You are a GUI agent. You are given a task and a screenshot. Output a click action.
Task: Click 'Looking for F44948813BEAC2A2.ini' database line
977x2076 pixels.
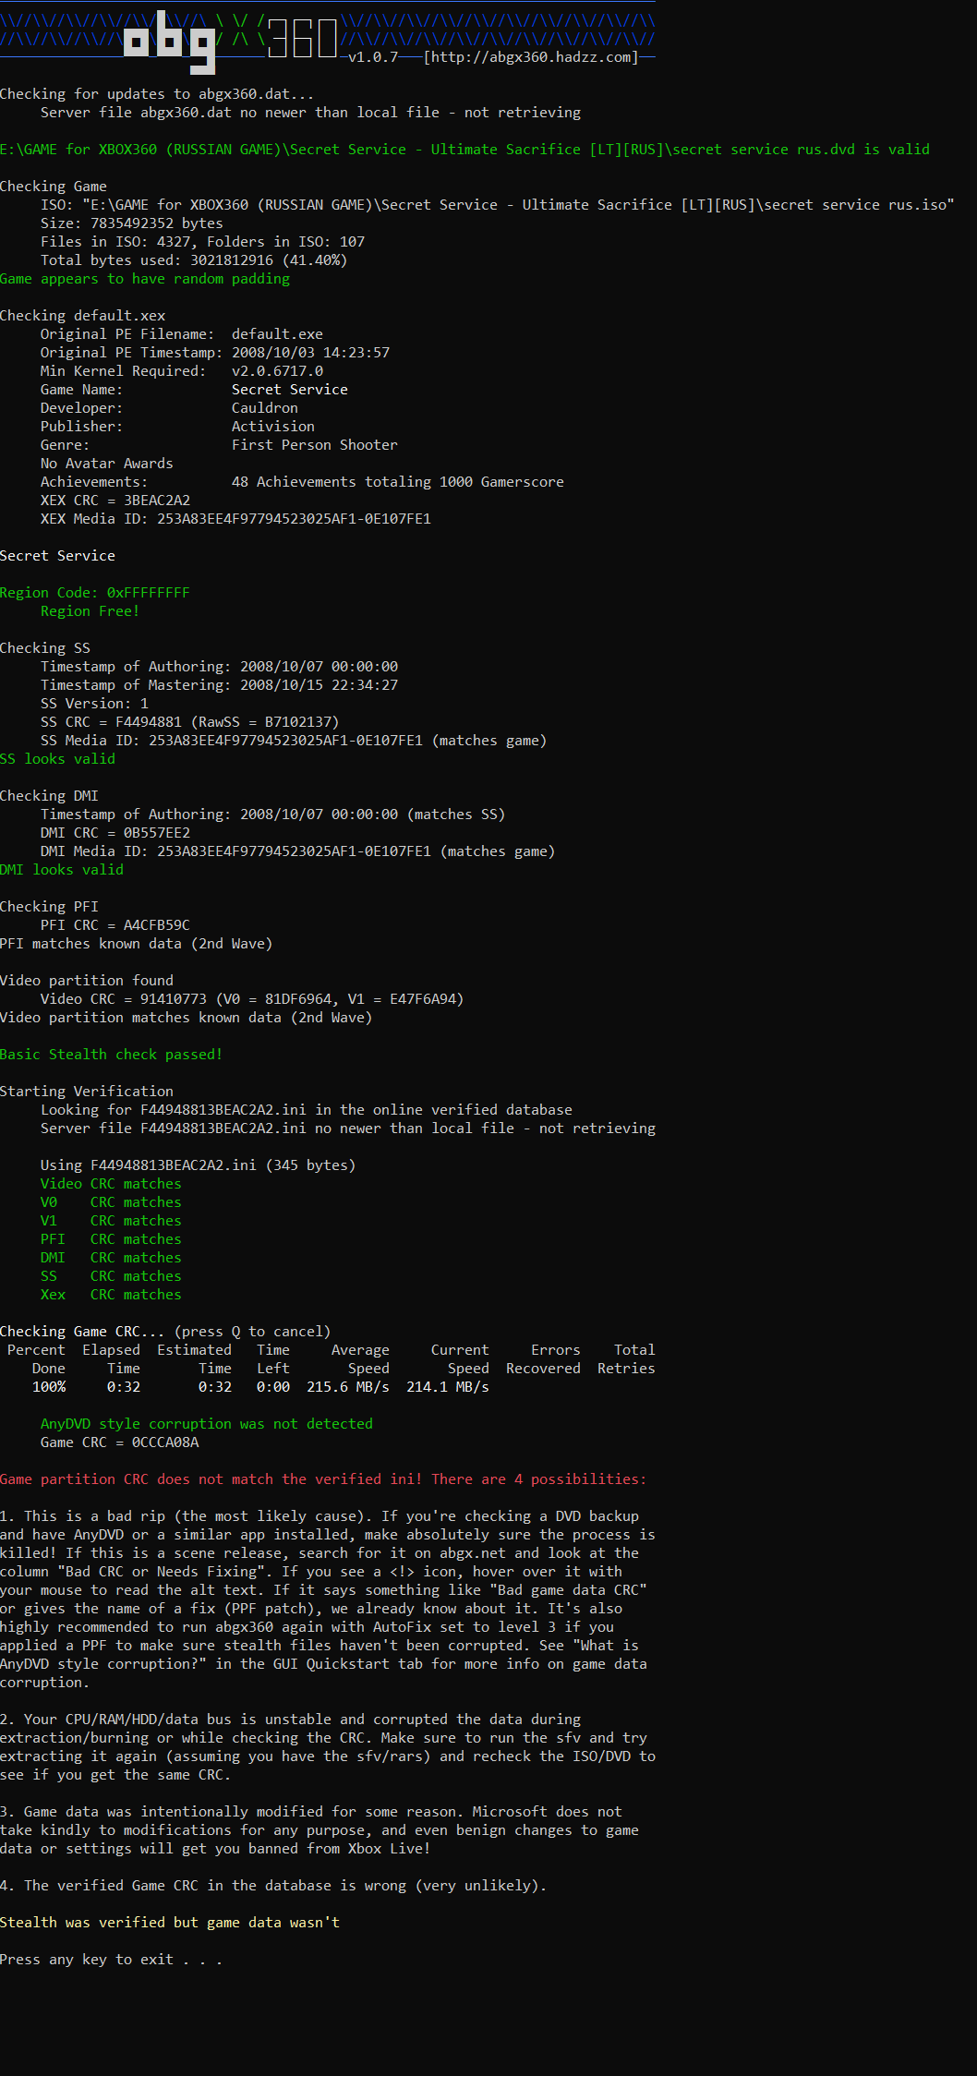307,1110
